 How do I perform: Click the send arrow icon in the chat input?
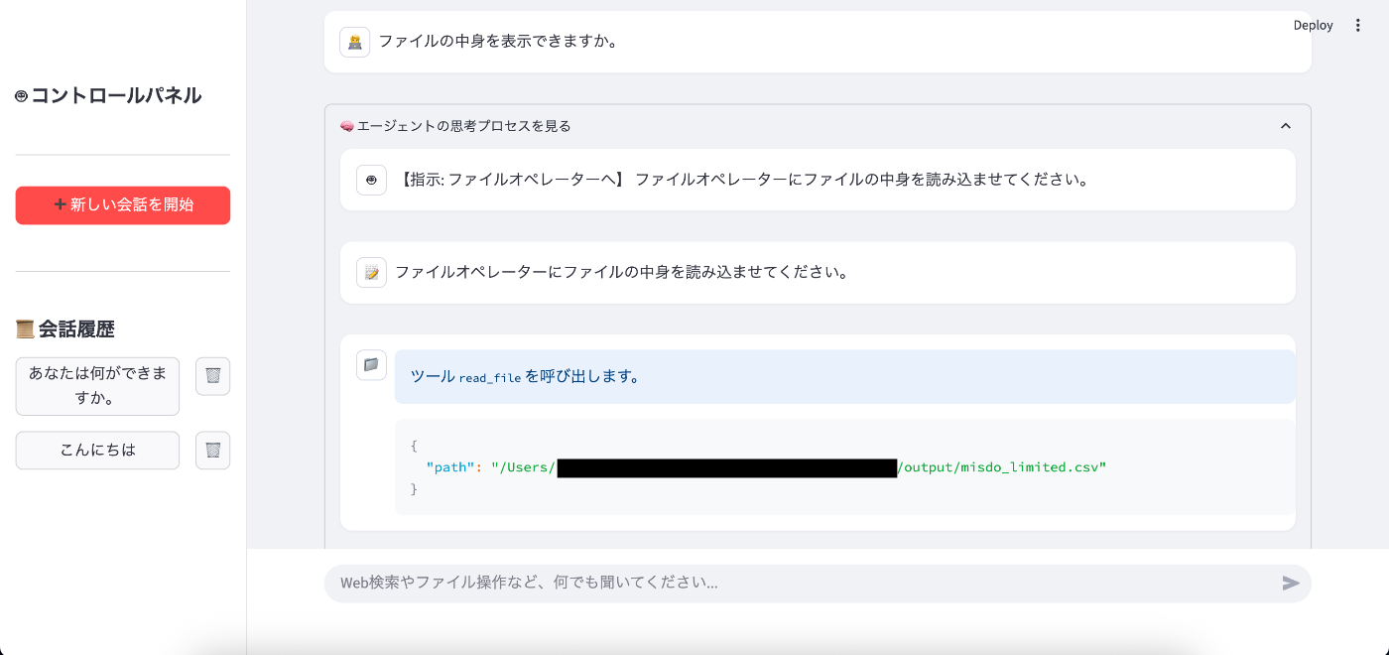tap(1291, 584)
